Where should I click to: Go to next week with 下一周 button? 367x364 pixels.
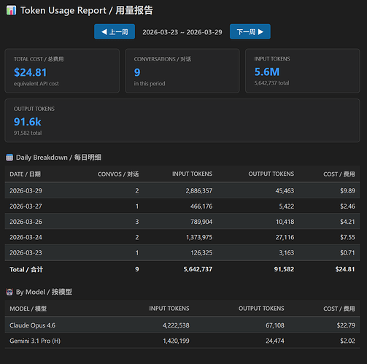tap(250, 31)
